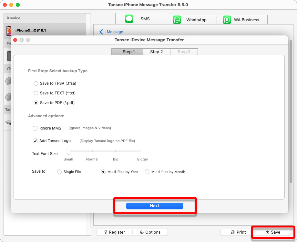
Task: Click the printer icon on Print
Action: click(233, 232)
